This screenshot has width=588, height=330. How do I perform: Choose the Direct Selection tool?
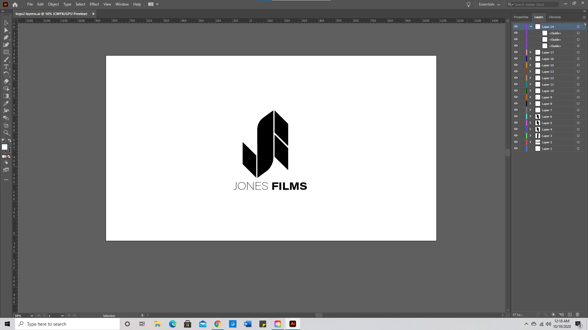[6, 30]
